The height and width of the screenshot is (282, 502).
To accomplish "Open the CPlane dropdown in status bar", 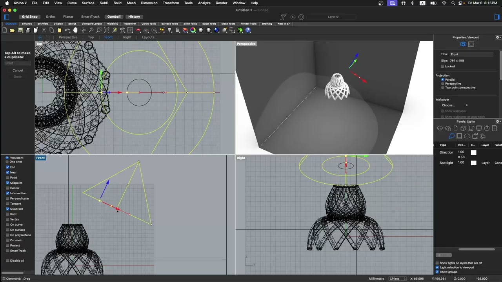I will [397, 278].
